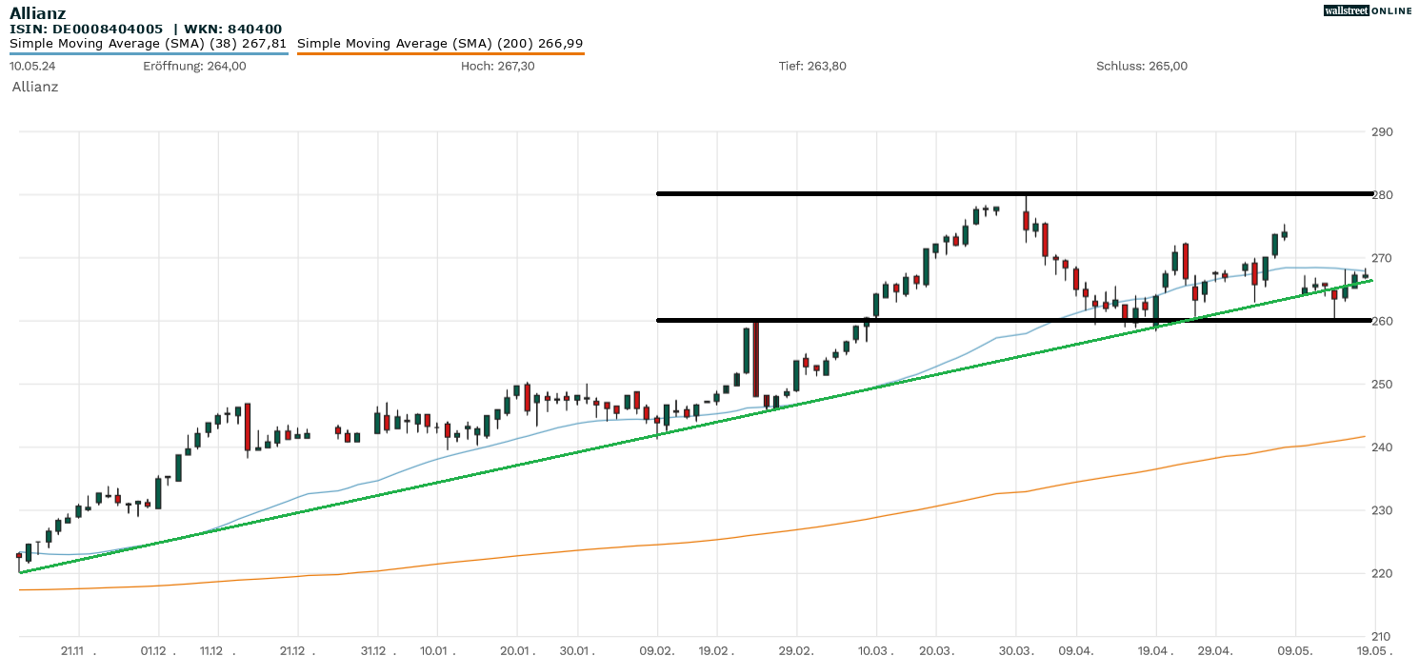The width and height of the screenshot is (1419, 656).
Task: Click the small Allianz series label above the chart
Action: click(x=35, y=87)
